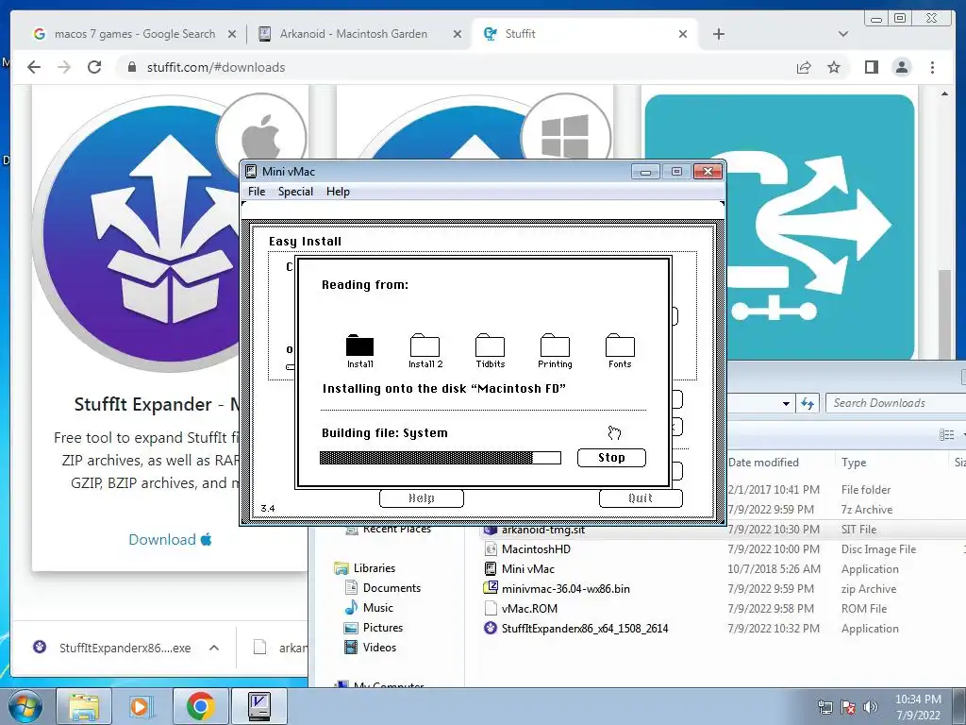966x725 pixels.
Task: Open the Mini vMac Help menu
Action: click(x=338, y=191)
